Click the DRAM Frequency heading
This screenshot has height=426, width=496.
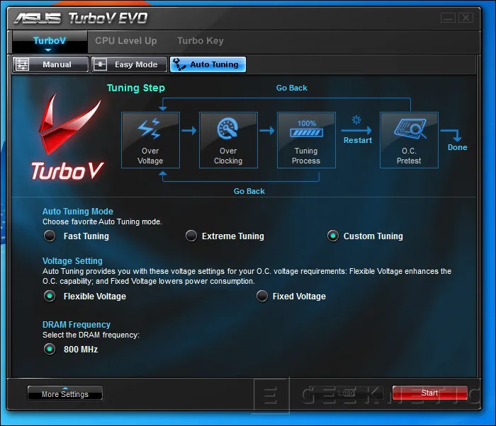click(77, 325)
